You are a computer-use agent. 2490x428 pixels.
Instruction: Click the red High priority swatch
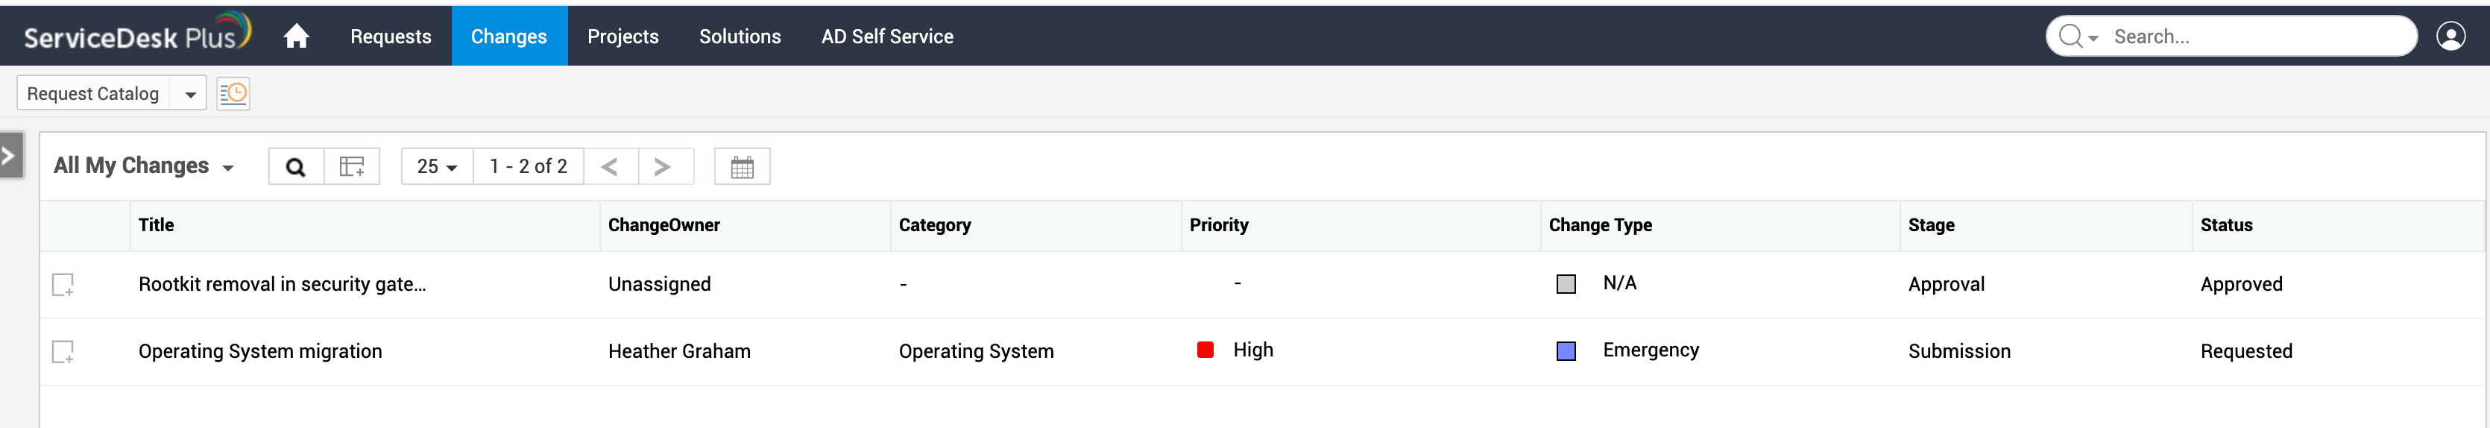pos(1205,350)
